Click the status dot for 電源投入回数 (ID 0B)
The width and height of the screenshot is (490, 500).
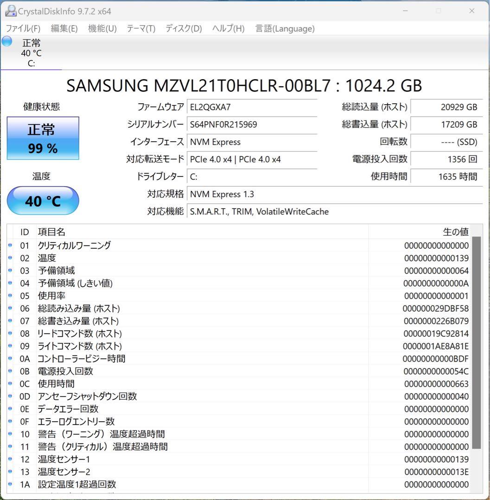(x=10, y=371)
